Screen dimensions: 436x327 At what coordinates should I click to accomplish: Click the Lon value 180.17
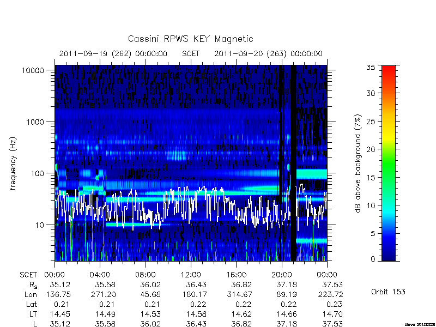click(195, 294)
